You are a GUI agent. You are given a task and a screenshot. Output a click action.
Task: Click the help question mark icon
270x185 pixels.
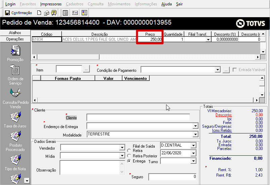tap(54, 13)
